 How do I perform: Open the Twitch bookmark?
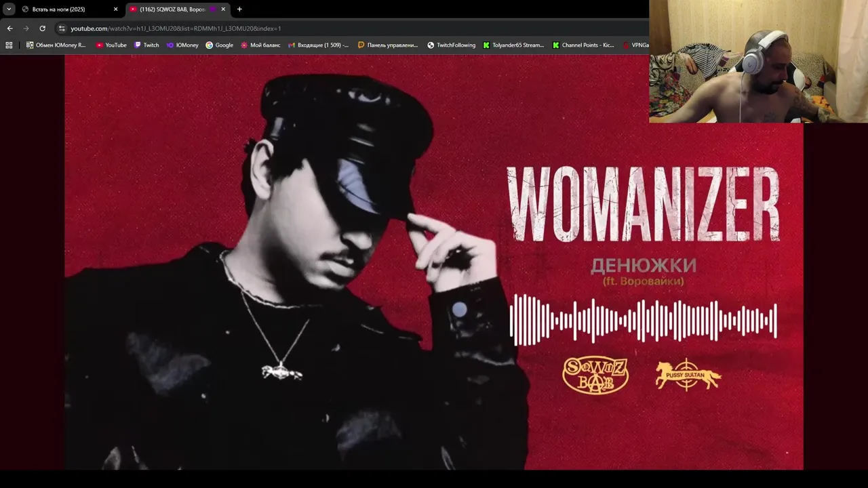pyautogui.click(x=146, y=45)
